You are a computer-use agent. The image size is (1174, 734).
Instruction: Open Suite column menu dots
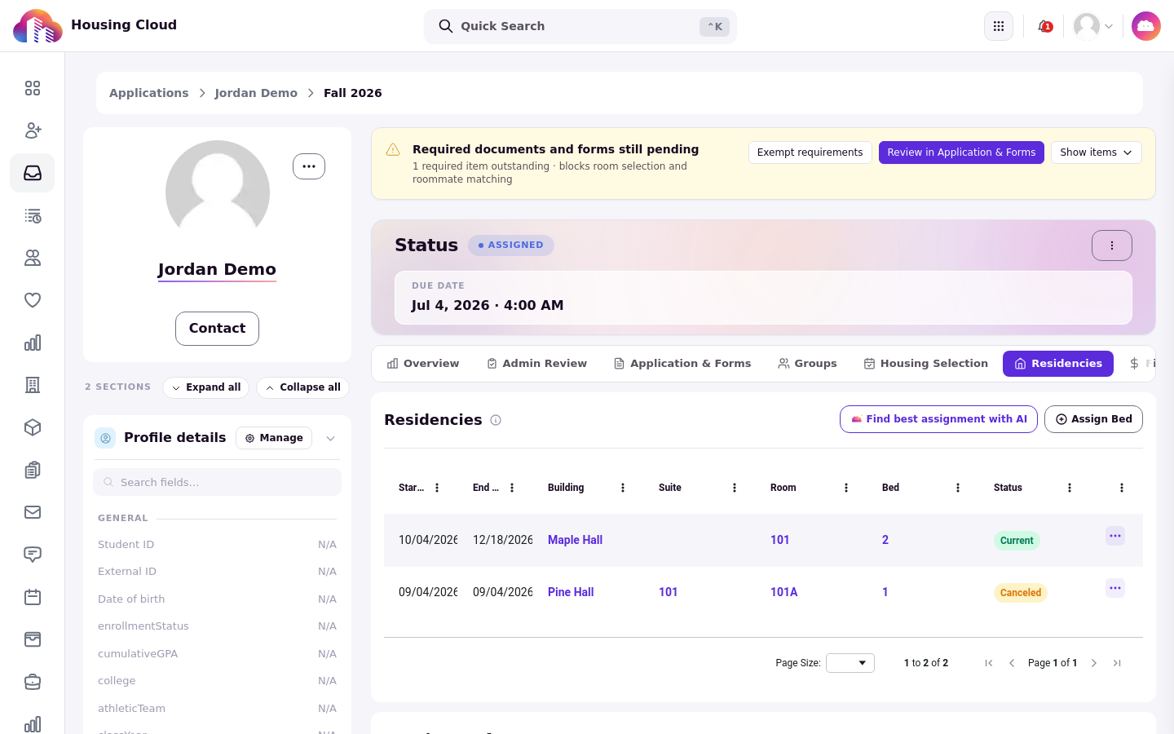coord(735,488)
